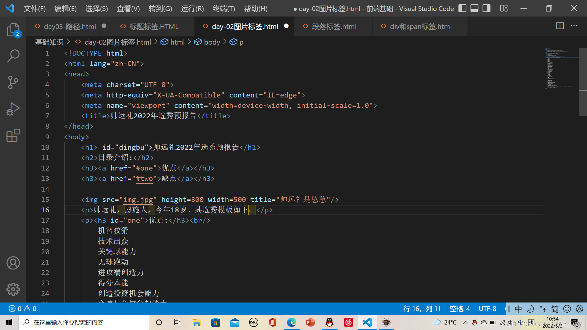Open NetEase Cloud Music from taskbar
Screen dimensions: 587x330
click(349, 322)
